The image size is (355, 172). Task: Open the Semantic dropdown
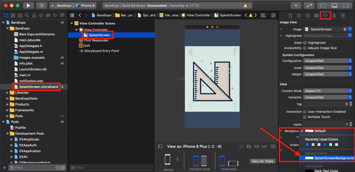click(x=327, y=97)
